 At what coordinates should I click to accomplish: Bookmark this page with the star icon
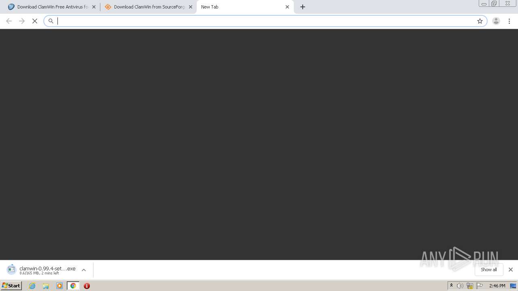coord(480,21)
